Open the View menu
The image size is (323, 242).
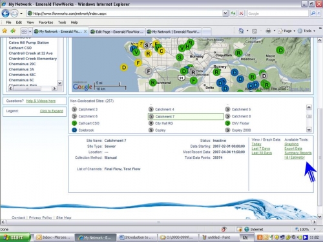click(x=30, y=23)
